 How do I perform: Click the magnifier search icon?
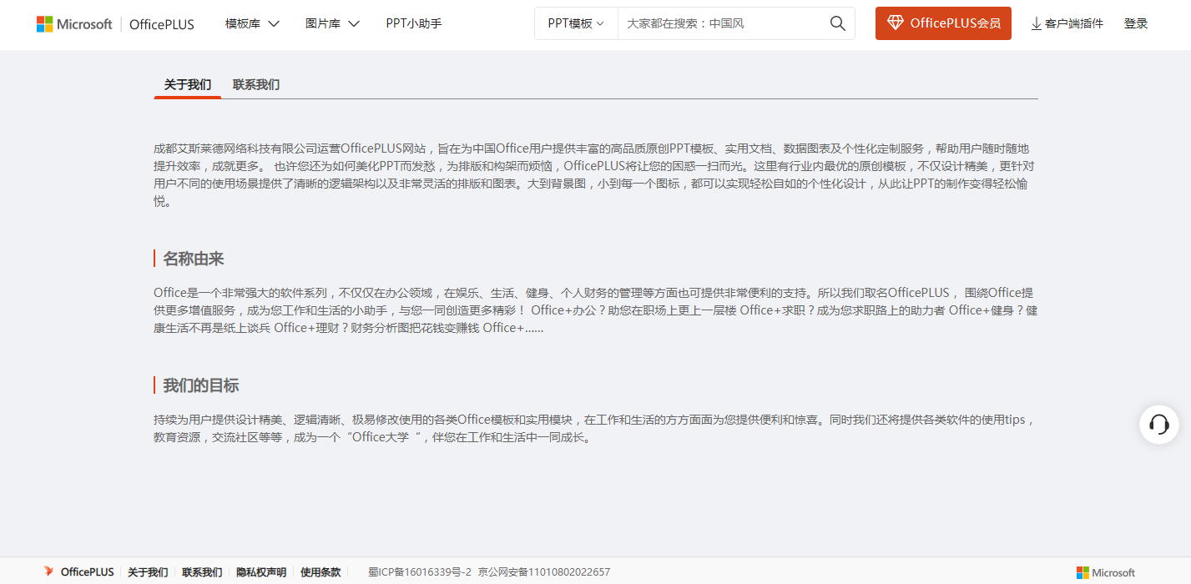coord(838,23)
